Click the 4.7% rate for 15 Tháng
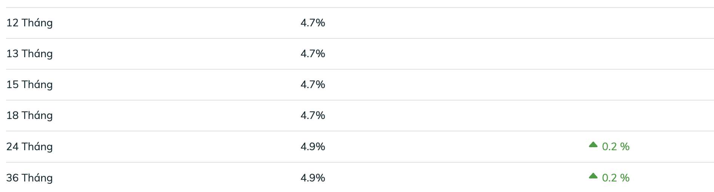 (x=313, y=85)
